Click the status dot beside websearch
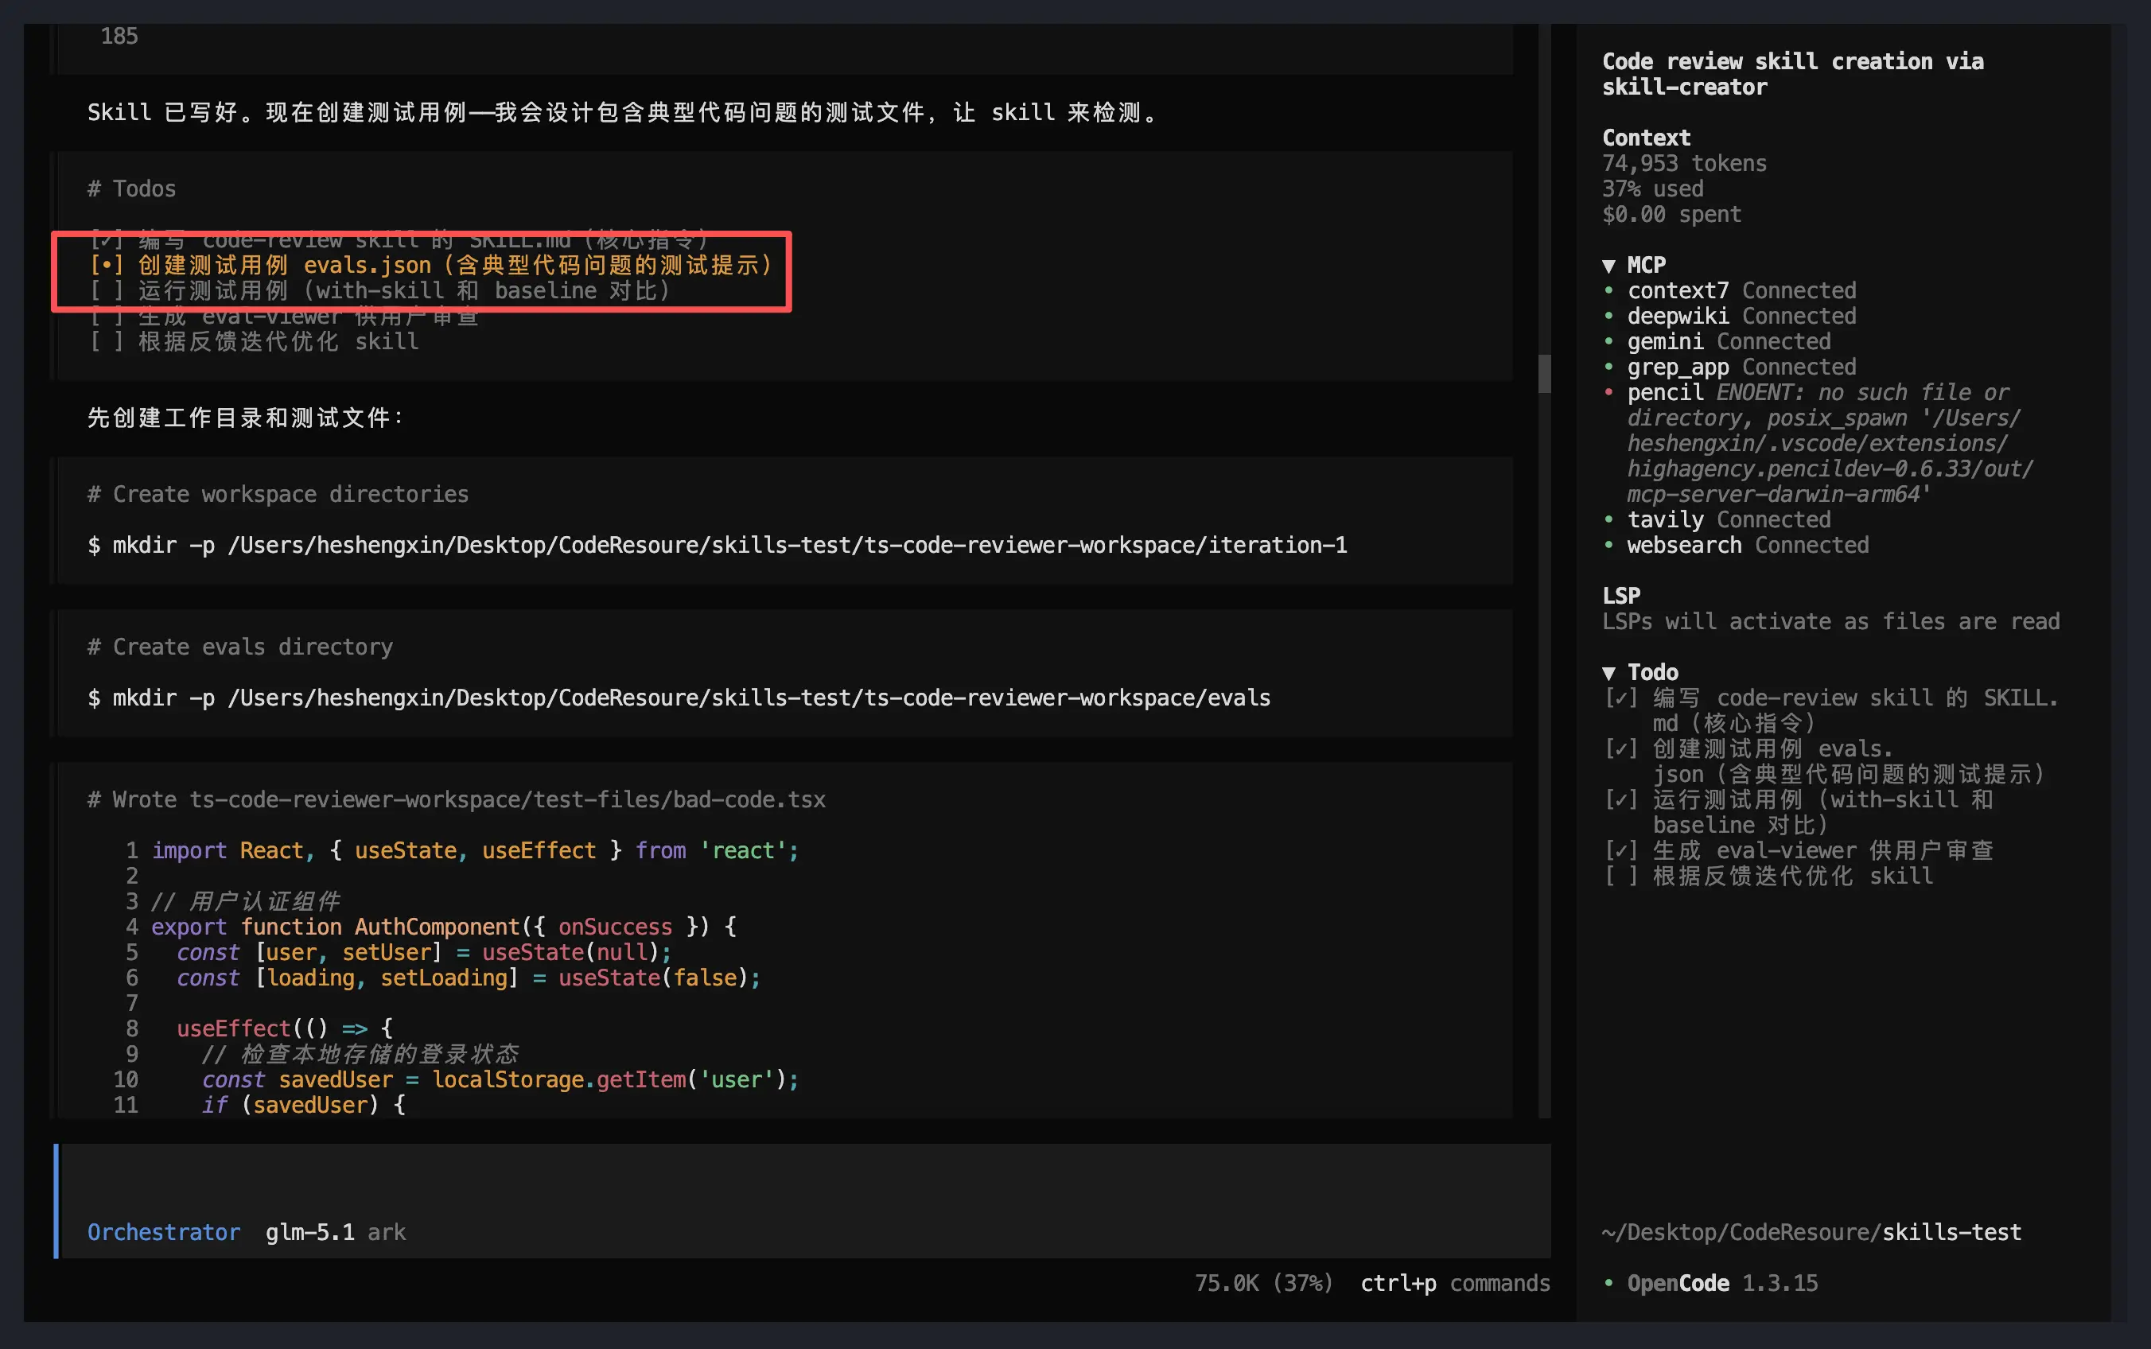 tap(1608, 545)
